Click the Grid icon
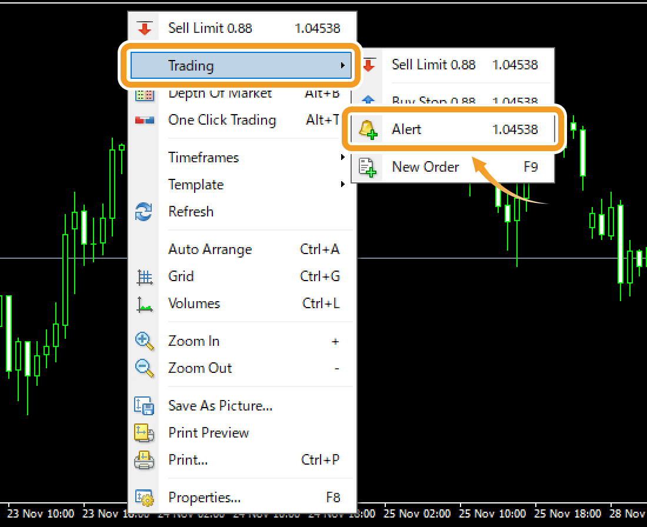Image resolution: width=647 pixels, height=527 pixels. coord(145,276)
